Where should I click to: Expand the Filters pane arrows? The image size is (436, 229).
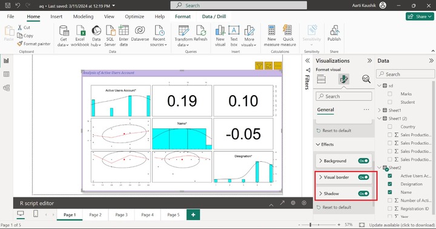(308, 61)
